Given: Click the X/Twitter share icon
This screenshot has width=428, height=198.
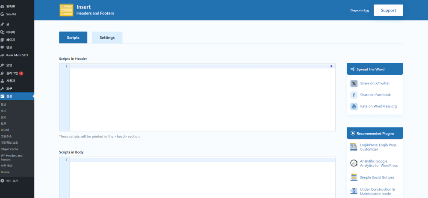Looking at the screenshot, I should click(354, 83).
